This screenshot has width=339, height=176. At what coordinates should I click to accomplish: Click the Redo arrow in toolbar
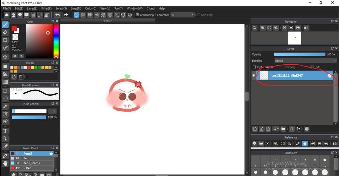pos(66,15)
